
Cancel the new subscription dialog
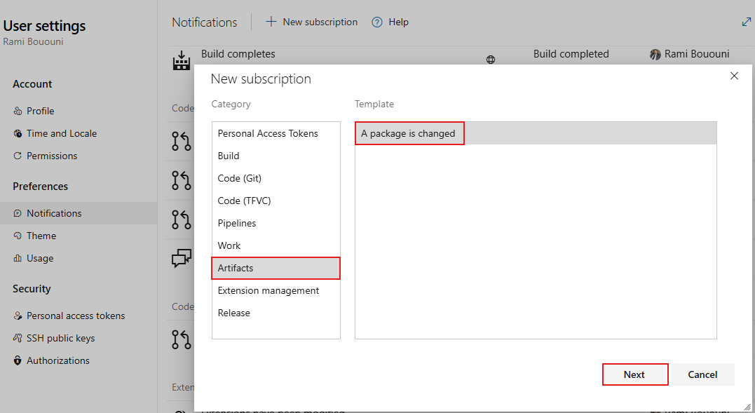[702, 374]
